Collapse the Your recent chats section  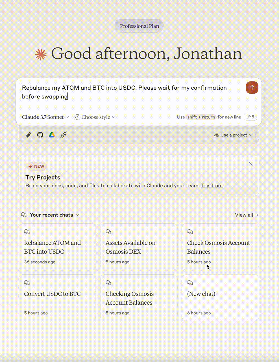click(55, 215)
